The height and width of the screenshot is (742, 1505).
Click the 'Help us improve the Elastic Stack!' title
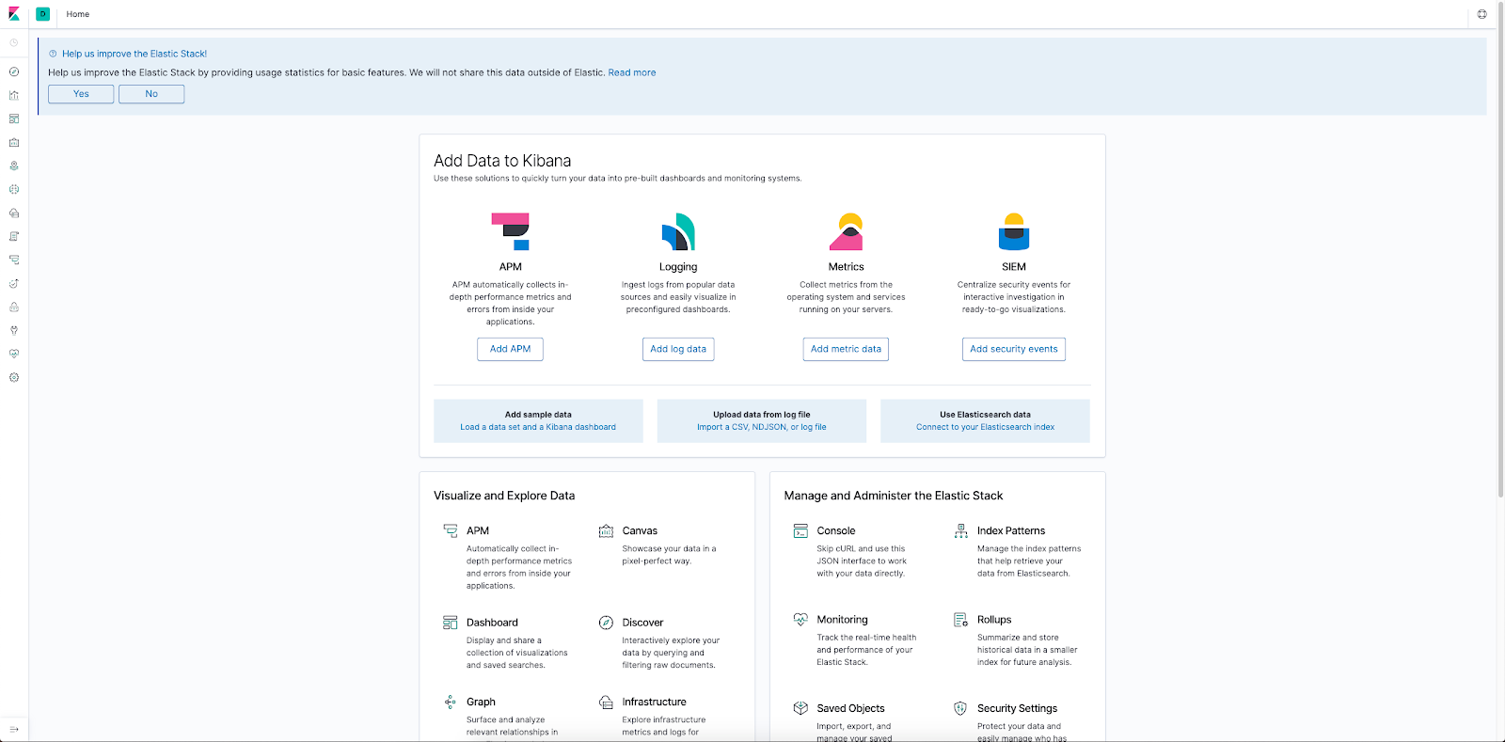click(135, 54)
